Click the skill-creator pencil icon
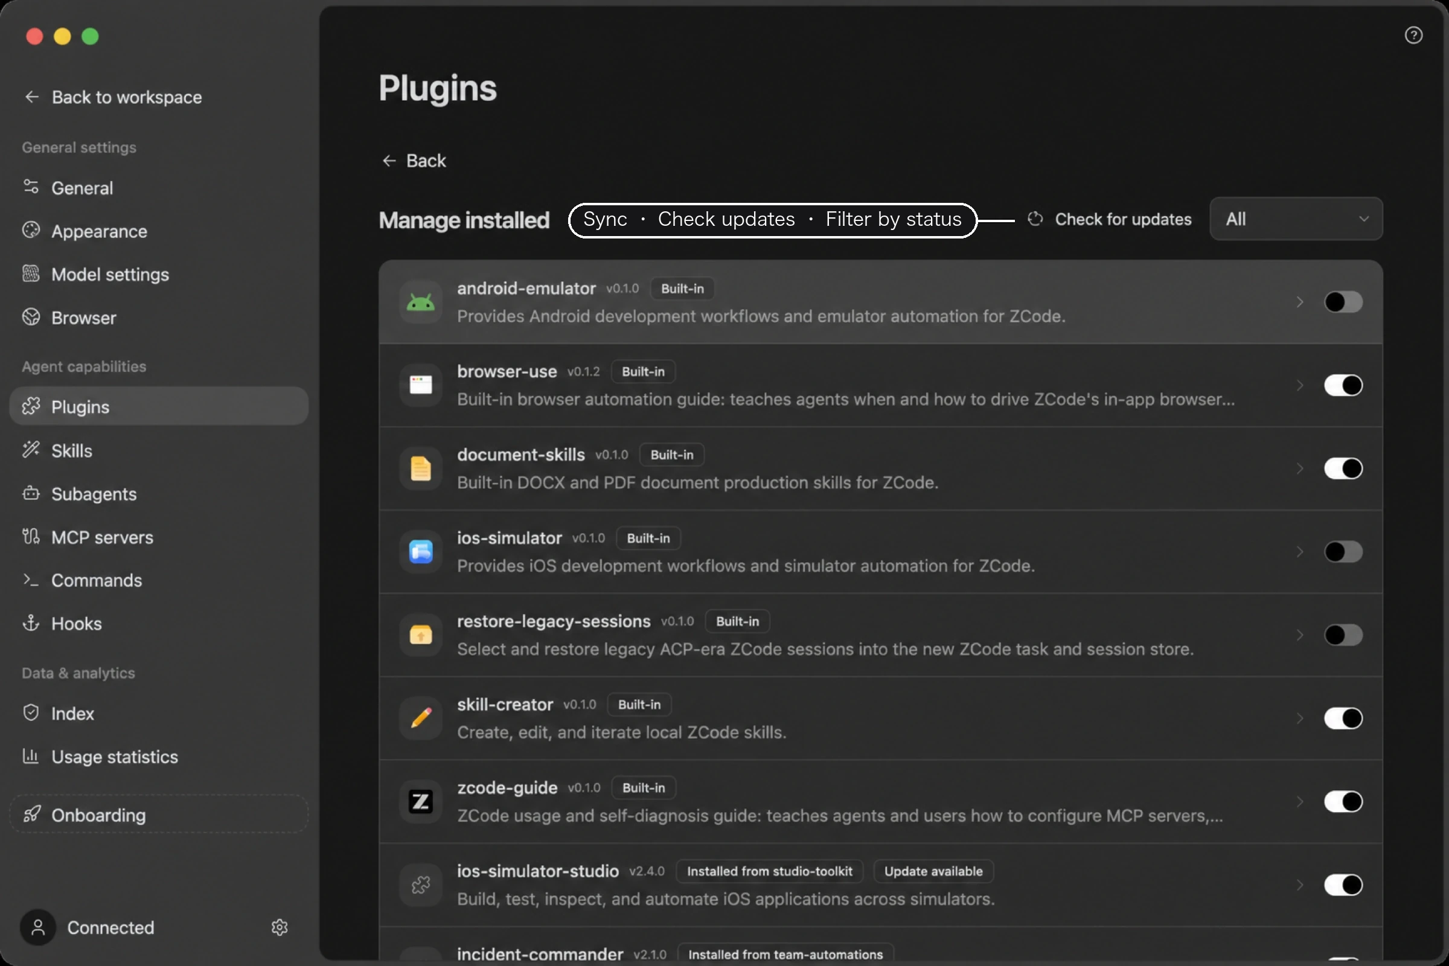This screenshot has width=1449, height=966. coord(421,718)
